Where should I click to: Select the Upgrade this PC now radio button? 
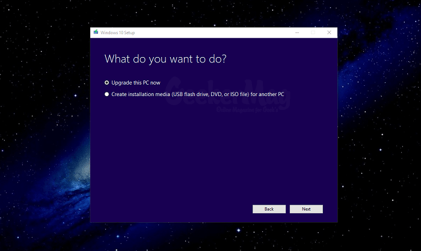106,83
